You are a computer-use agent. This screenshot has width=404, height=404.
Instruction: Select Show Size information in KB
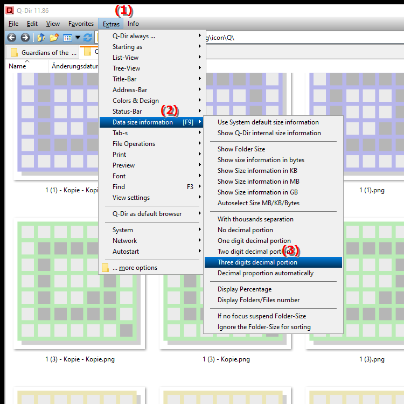(x=273, y=171)
